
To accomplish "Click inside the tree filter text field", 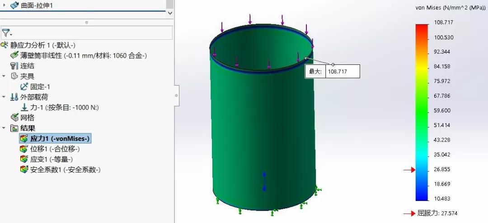I will point(90,33).
